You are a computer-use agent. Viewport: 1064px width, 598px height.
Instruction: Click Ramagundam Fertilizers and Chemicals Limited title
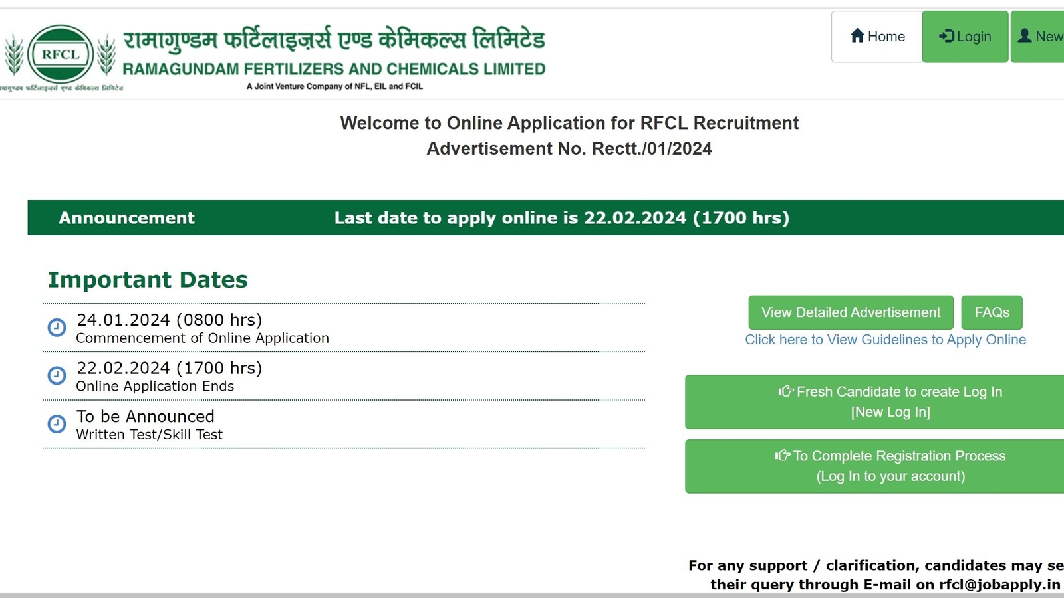point(334,69)
